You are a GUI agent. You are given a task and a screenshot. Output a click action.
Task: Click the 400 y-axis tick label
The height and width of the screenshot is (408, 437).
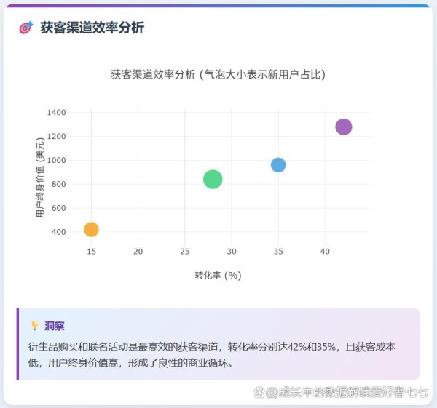pos(59,232)
